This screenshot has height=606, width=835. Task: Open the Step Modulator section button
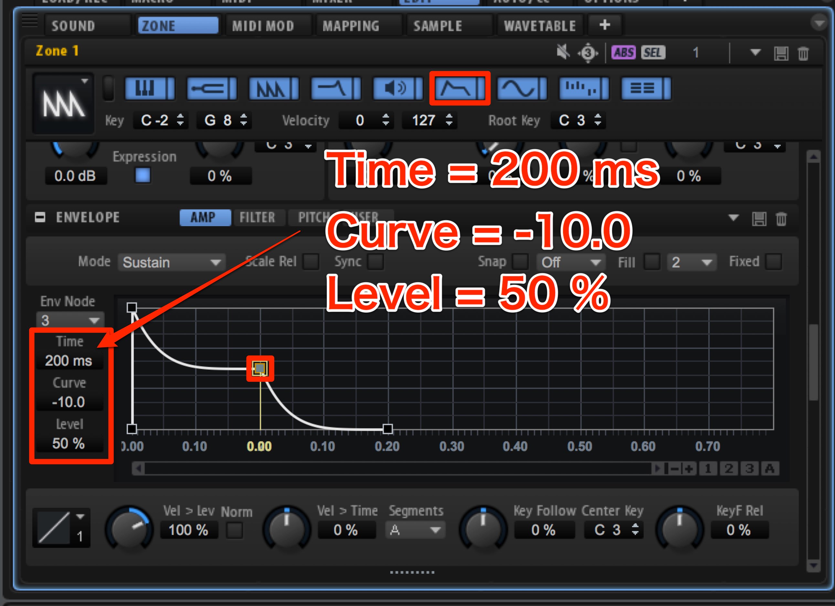[x=584, y=88]
